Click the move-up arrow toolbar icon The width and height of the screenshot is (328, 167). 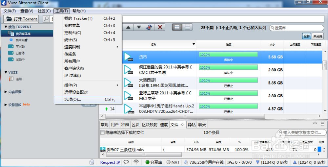(129, 27)
